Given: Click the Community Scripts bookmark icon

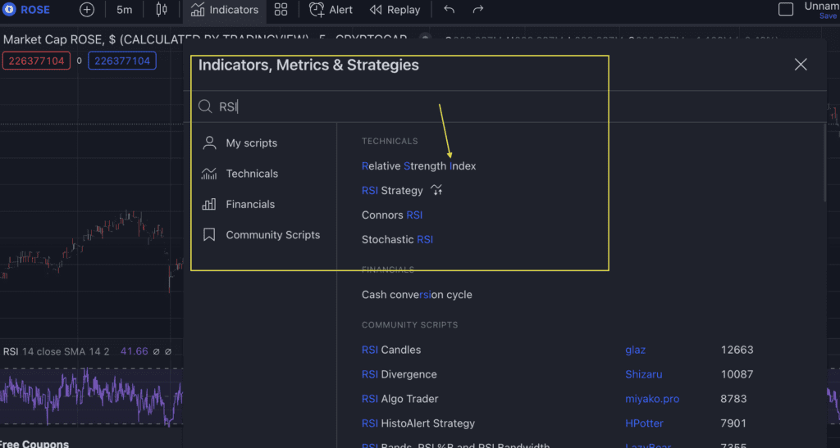Looking at the screenshot, I should click(x=209, y=235).
